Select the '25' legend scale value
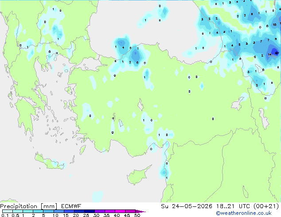 [86, 215]
